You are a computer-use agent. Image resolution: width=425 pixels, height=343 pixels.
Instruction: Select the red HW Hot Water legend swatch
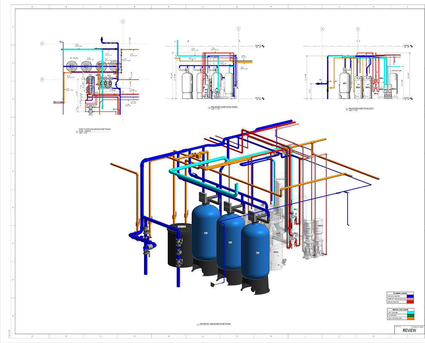pos(410,301)
